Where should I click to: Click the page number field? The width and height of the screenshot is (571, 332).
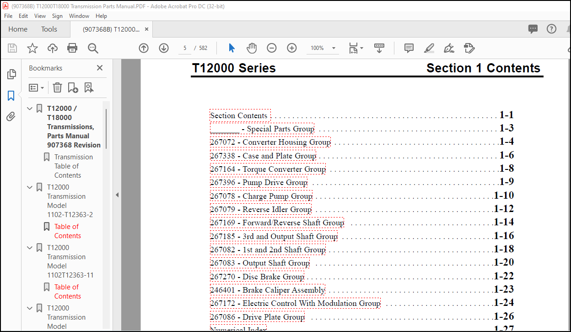tap(185, 48)
